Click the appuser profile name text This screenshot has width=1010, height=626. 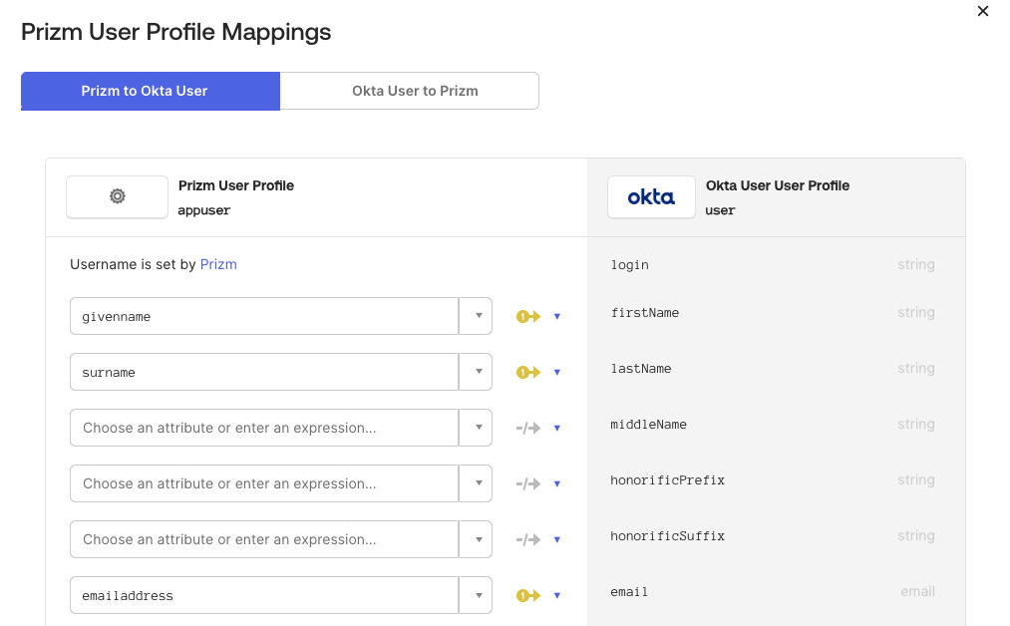point(204,210)
